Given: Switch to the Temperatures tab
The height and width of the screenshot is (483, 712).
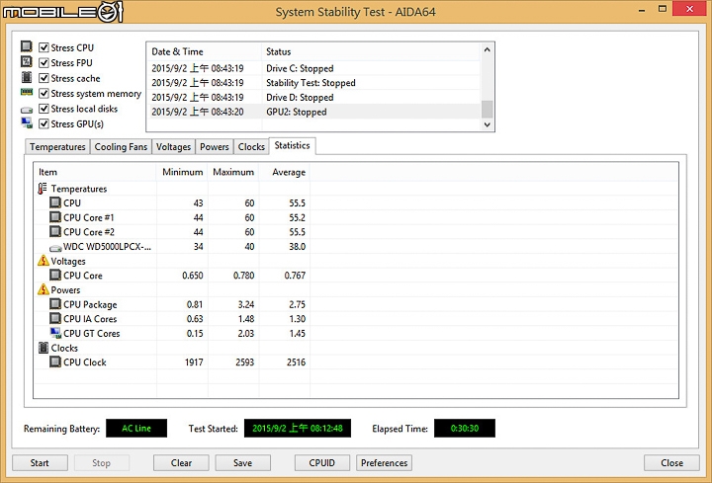Looking at the screenshot, I should 57,147.
